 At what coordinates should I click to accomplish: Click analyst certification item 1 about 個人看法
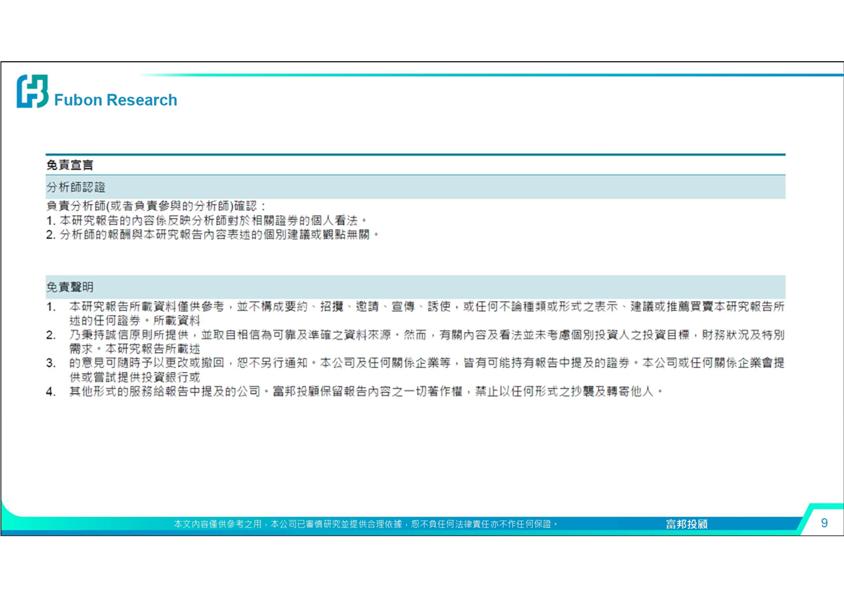[207, 221]
